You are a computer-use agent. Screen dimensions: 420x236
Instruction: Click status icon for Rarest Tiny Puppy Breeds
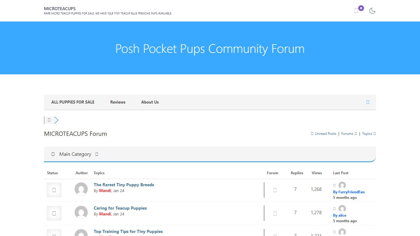[x=54, y=190]
